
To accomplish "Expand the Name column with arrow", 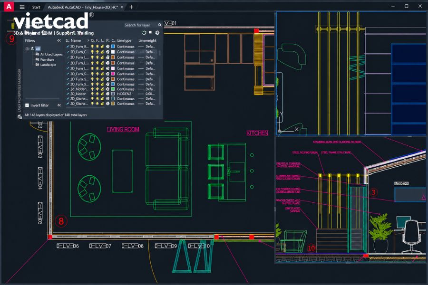I will [x=88, y=41].
